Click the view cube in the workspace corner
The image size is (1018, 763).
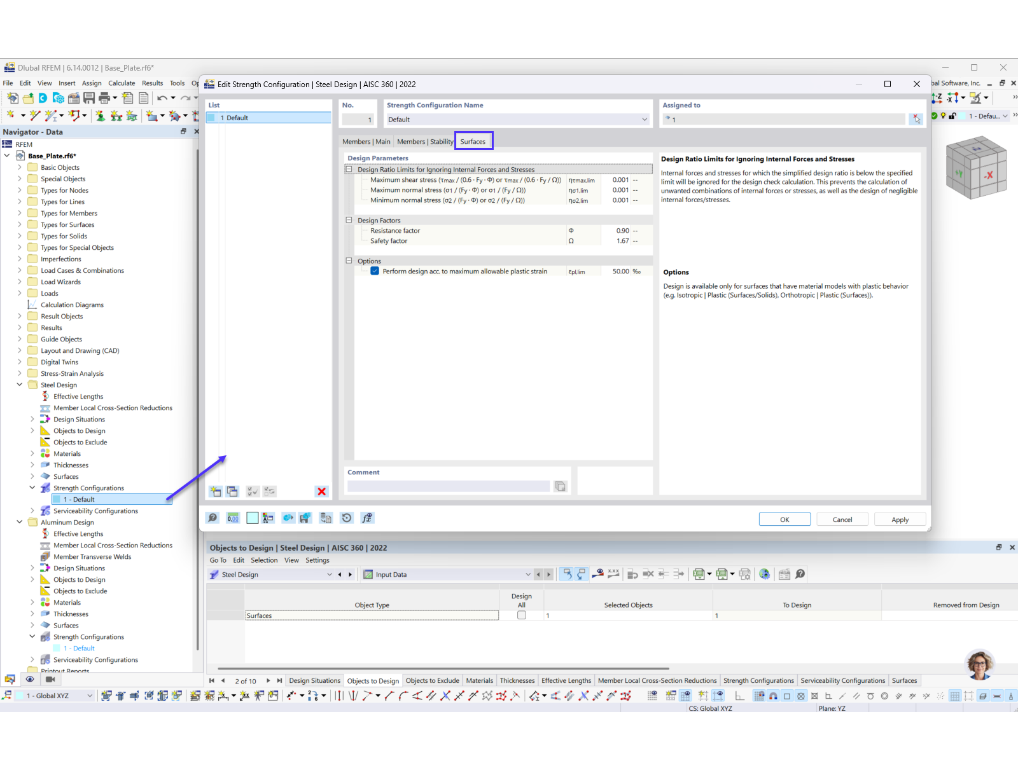coord(976,168)
